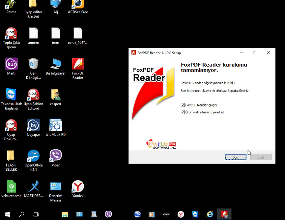Select the 'evrak_1947...' file on desktop

coord(78,36)
